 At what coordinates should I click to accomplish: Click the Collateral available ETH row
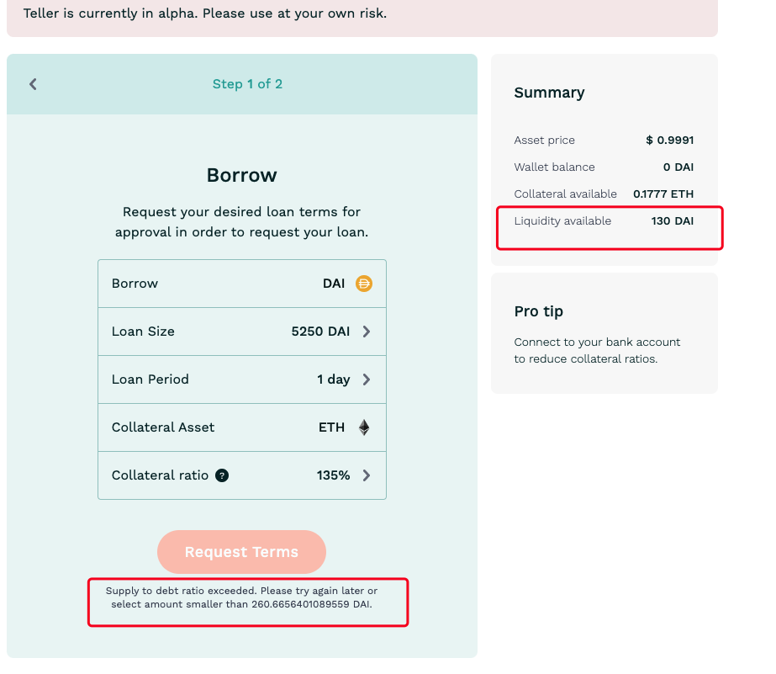click(x=604, y=194)
